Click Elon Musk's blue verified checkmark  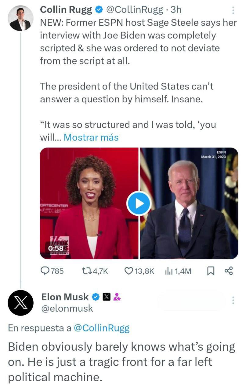pyautogui.click(x=96, y=297)
